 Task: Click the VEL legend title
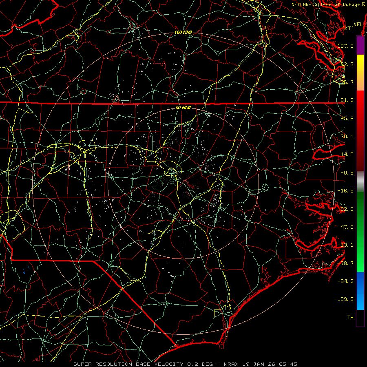(x=358, y=24)
